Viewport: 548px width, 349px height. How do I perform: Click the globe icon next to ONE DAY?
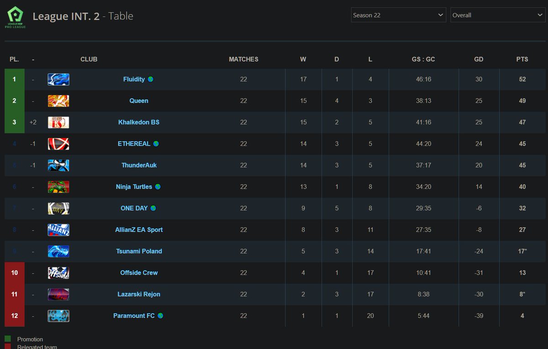click(x=153, y=208)
